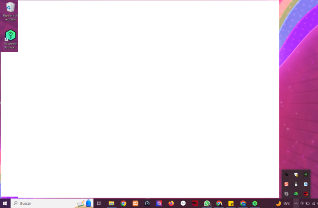Screen dimensions: 318x208
Task: Open the Chrome icon without a profile badge
Action: [123, 203]
